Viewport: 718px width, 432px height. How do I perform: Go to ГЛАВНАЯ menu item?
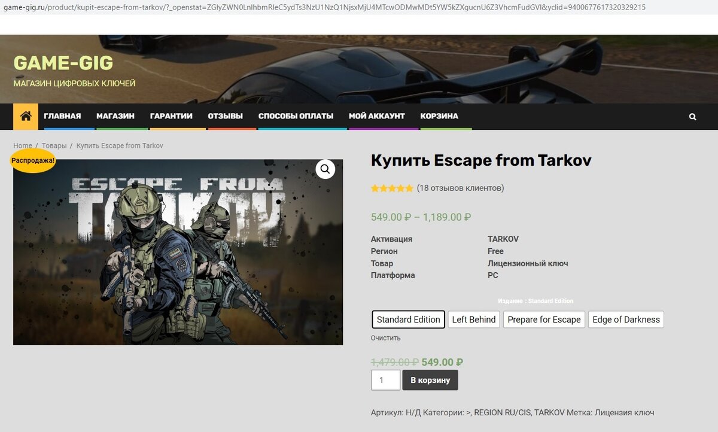[x=62, y=116]
